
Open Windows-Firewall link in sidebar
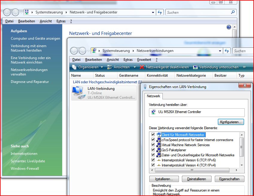(x=25, y=168)
